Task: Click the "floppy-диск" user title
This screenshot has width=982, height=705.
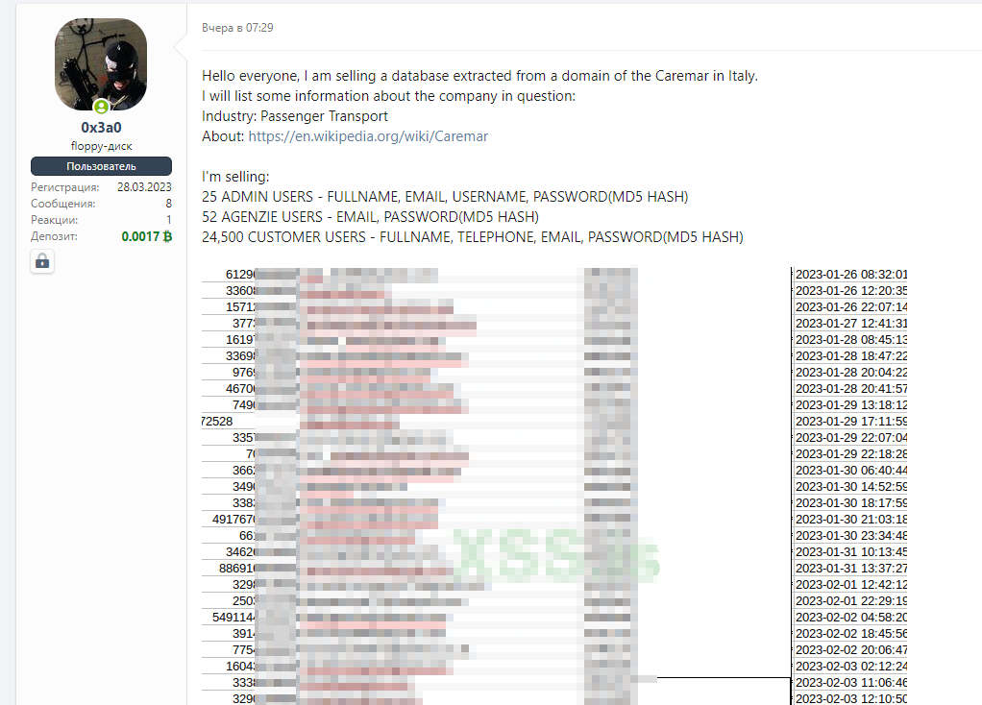Action: (101, 146)
